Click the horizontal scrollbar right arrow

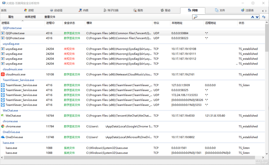(x=263, y=157)
